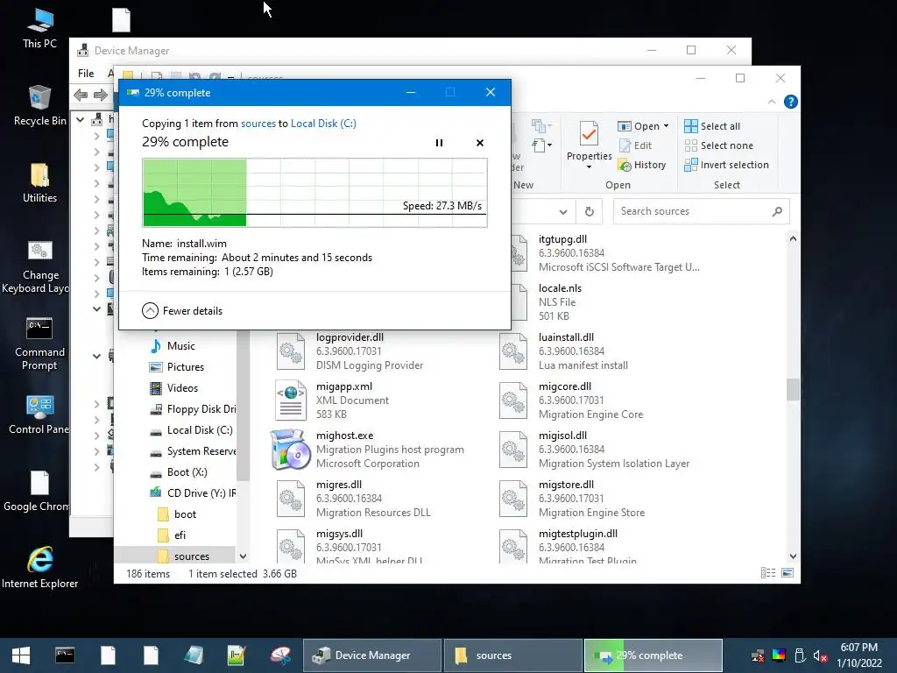Viewport: 897px width, 673px height.
Task: Open CD Drive (Y:) in navigation pane
Action: [x=193, y=493]
